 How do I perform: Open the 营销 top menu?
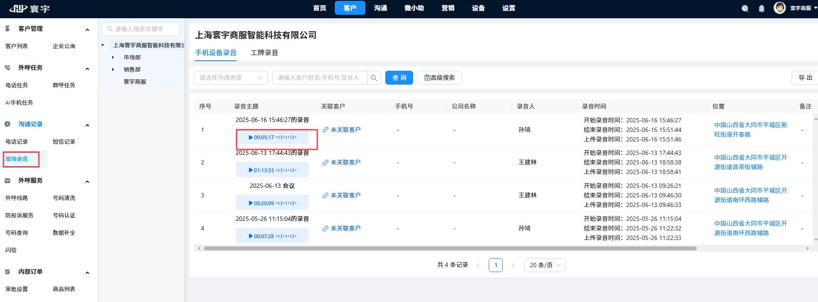(x=448, y=8)
